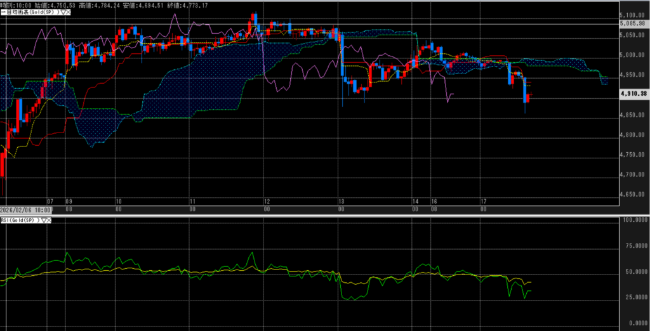The height and width of the screenshot is (331, 650).
Task: Close the Ichimoku indicator with its X icon
Action: coord(68,12)
